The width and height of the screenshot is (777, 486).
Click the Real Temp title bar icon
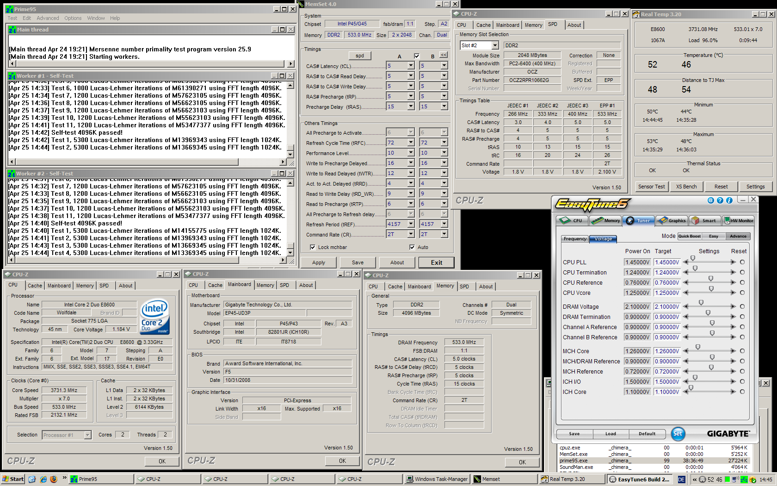(636, 14)
